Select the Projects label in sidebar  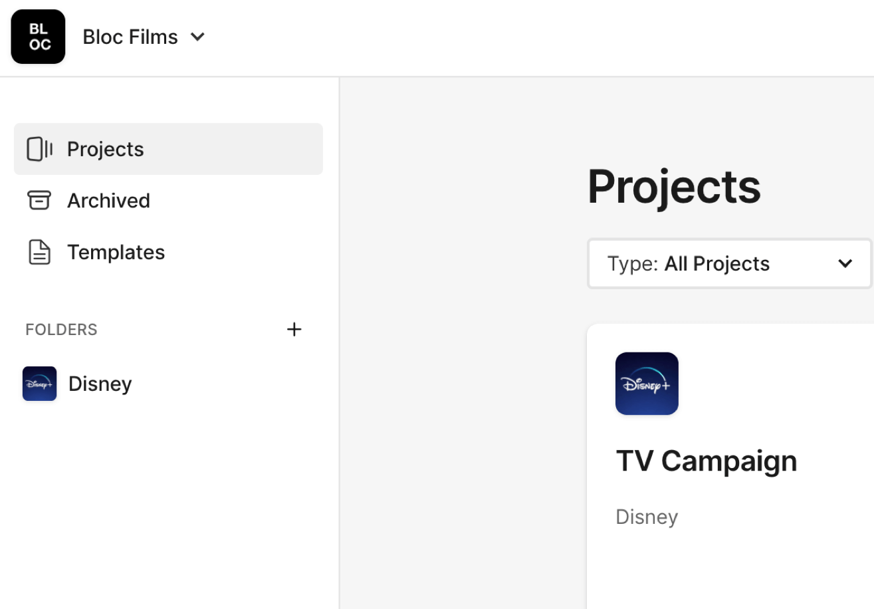[106, 149]
